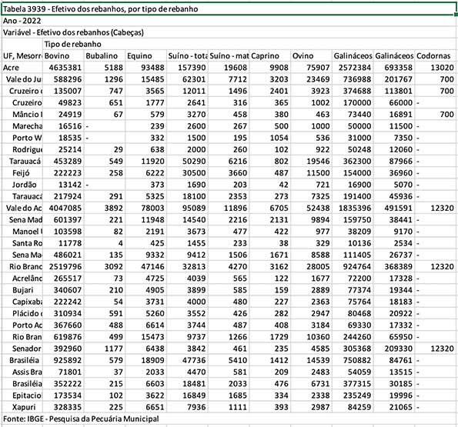Select the 'Caprino' column header
This screenshot has height=427, width=458.
pyautogui.click(x=270, y=55)
